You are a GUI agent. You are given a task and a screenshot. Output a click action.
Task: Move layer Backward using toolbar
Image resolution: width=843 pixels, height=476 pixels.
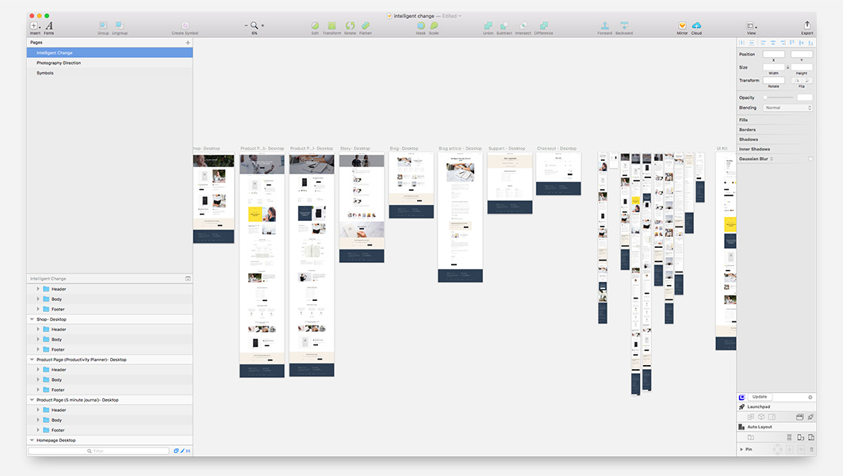coord(624,25)
